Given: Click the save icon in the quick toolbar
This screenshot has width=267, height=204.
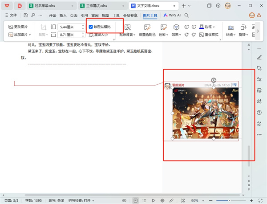Looking at the screenshot, I should click(x=26, y=15).
